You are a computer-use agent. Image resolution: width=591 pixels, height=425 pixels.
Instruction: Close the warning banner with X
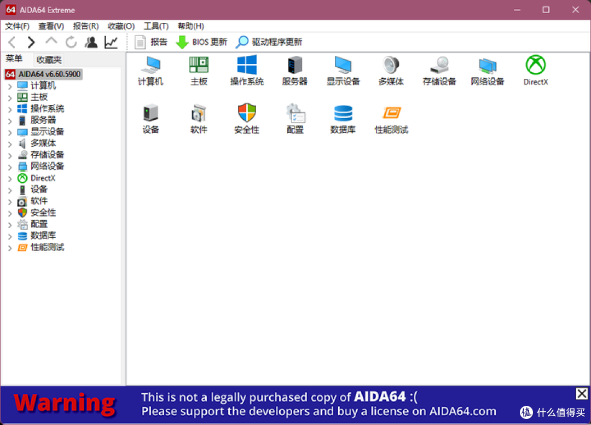click(582, 394)
